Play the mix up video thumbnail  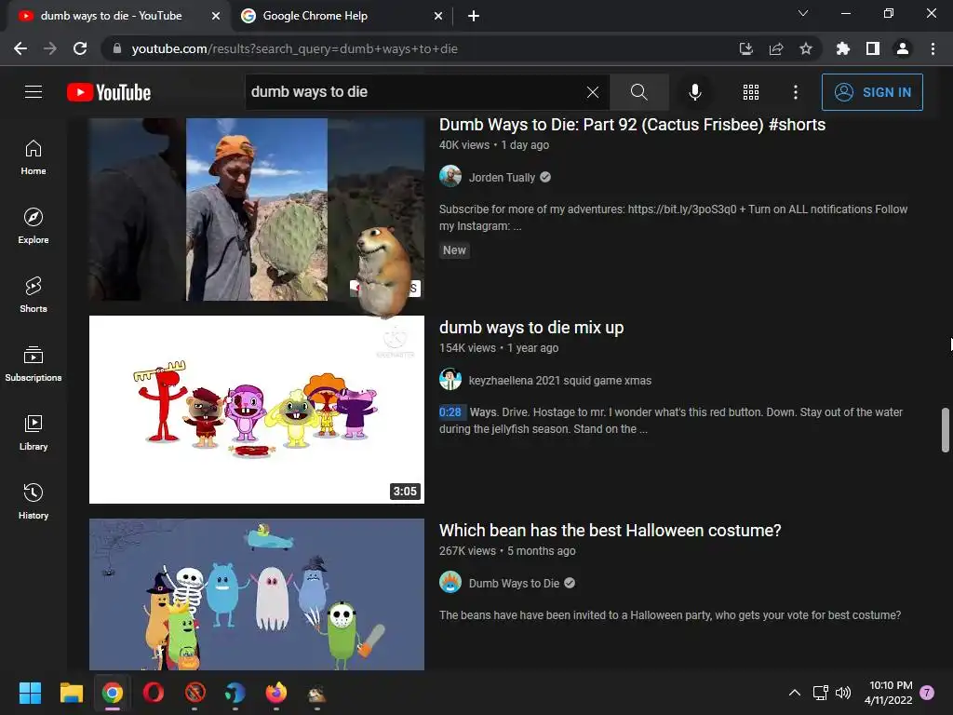click(x=257, y=410)
